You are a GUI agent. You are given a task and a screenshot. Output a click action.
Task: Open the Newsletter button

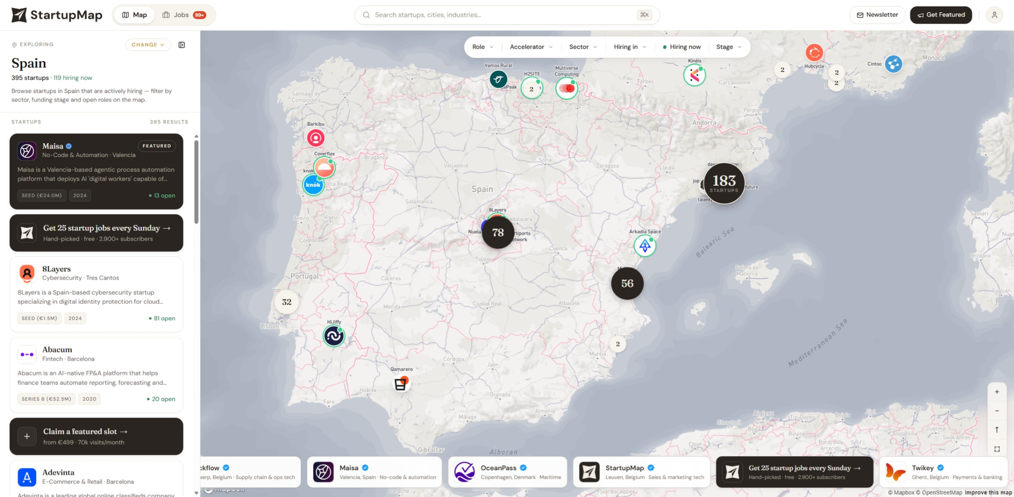coord(877,15)
